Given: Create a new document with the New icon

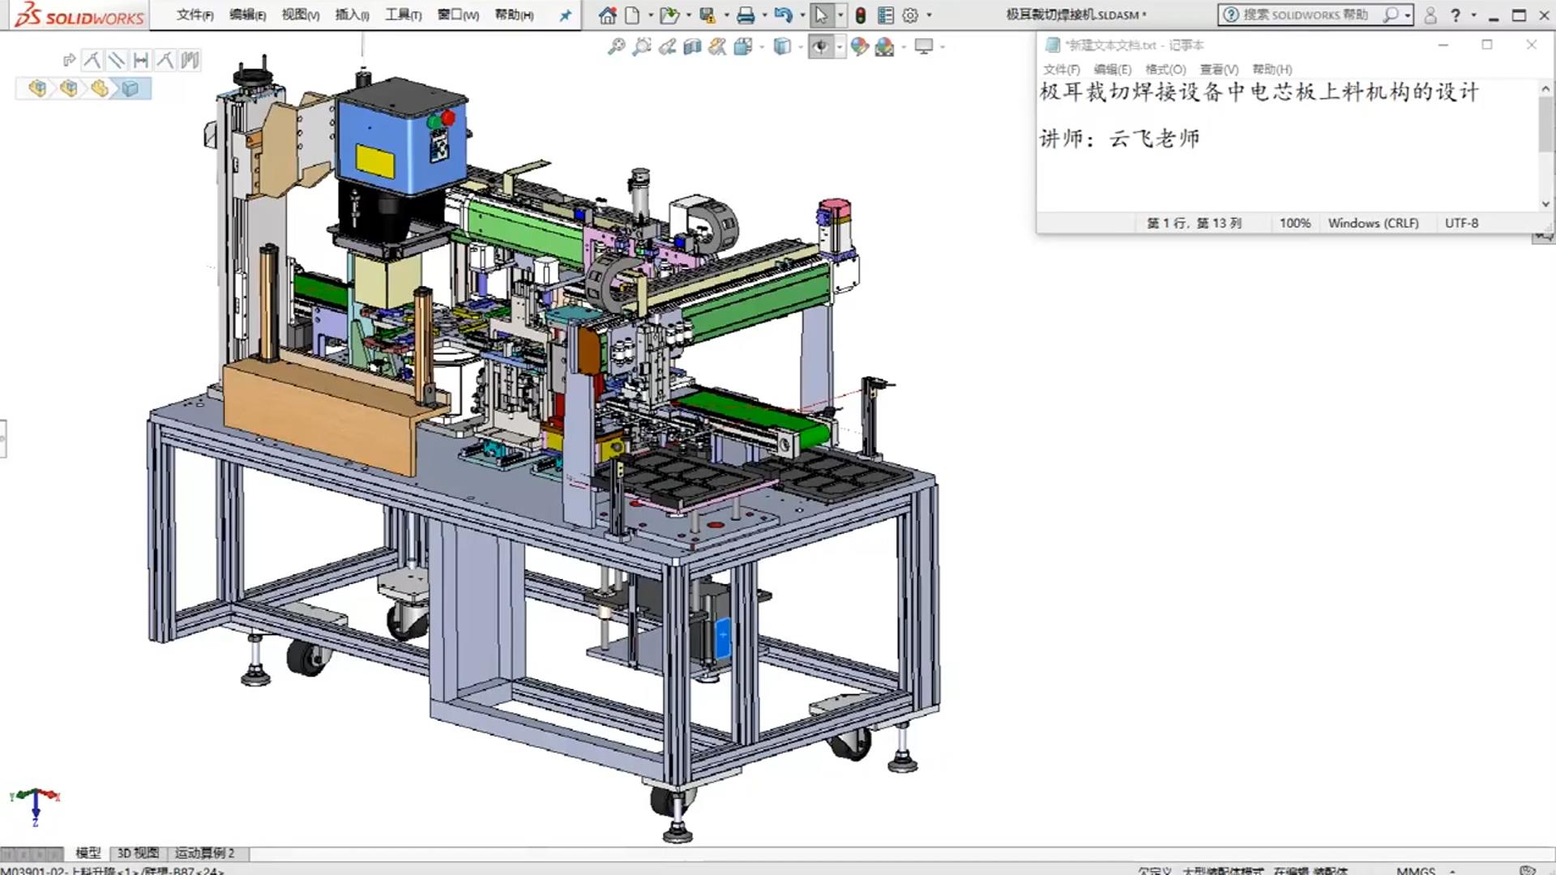Looking at the screenshot, I should click(x=632, y=15).
